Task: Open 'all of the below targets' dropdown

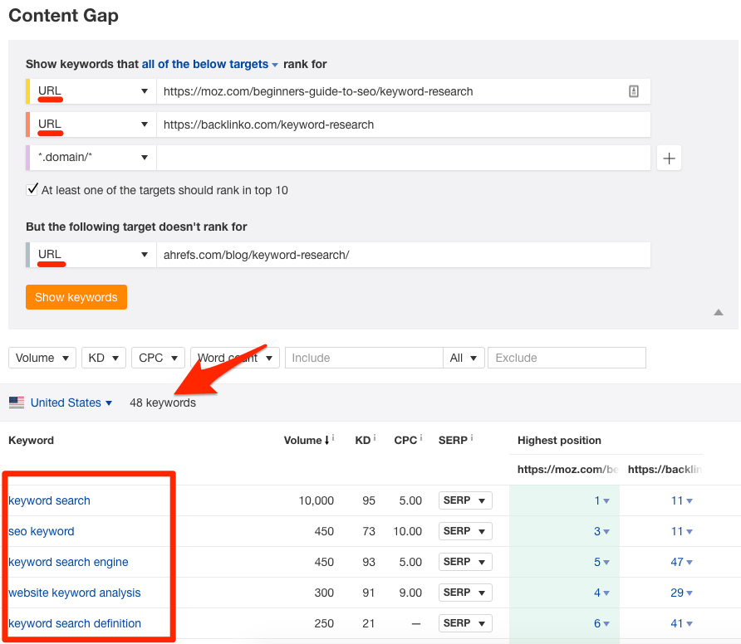Action: 210,64
